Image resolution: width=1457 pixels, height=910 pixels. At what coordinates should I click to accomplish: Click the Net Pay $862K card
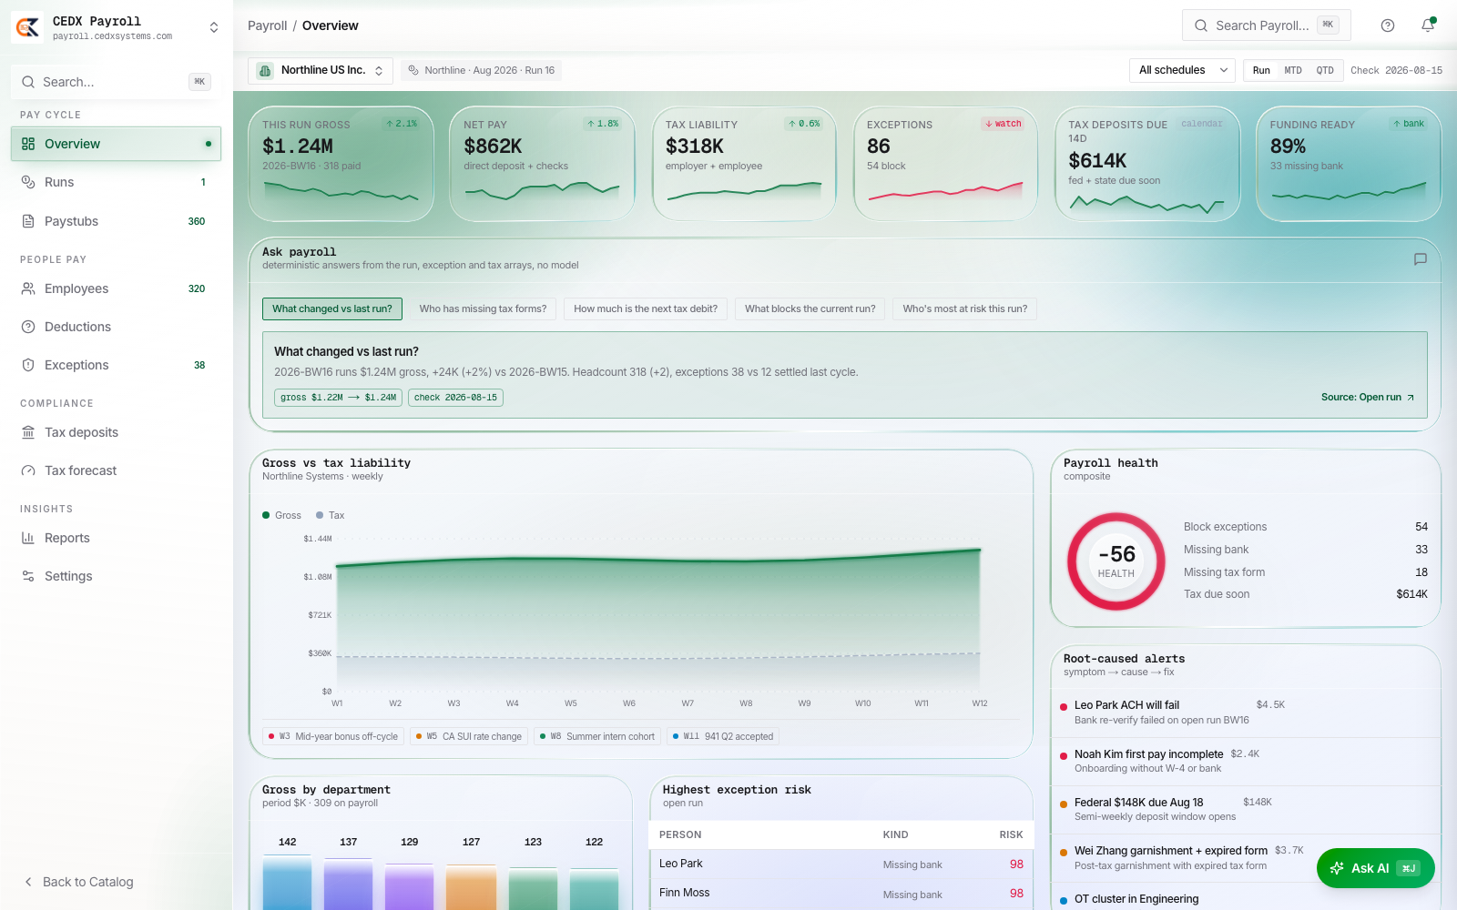tap(542, 164)
